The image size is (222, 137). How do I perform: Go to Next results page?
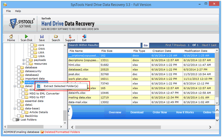pyautogui.click(x=205, y=45)
